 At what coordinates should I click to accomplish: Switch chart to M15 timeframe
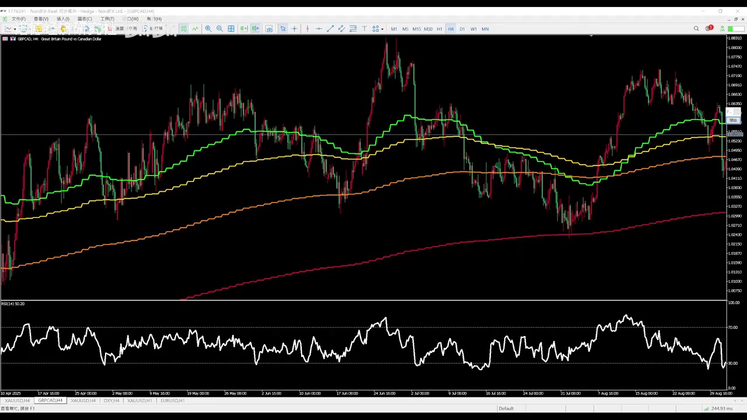(417, 29)
